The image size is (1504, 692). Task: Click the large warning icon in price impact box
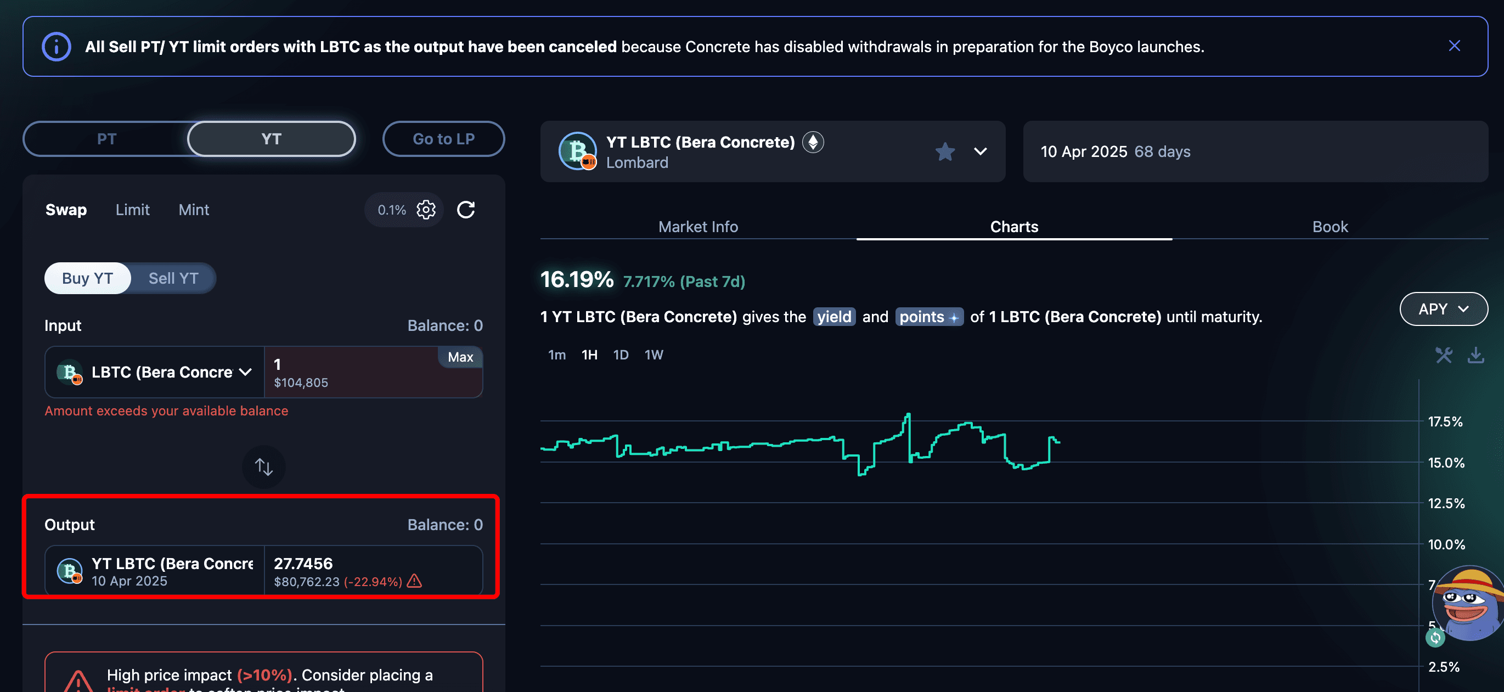(x=78, y=681)
